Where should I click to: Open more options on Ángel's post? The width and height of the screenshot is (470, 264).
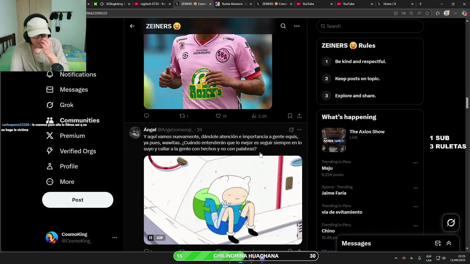coord(299,130)
